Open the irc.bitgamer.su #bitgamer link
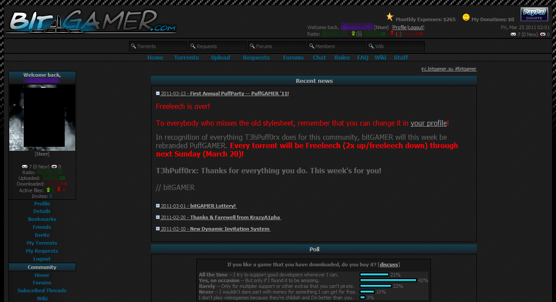 pos(449,69)
